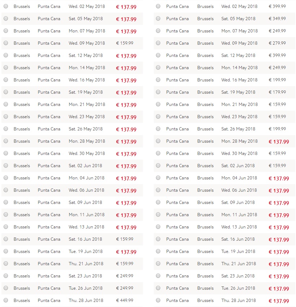This screenshot has width=296, height=307.
Task: Select return flight Sat. 12 May 2018
Action: tap(158, 55)
